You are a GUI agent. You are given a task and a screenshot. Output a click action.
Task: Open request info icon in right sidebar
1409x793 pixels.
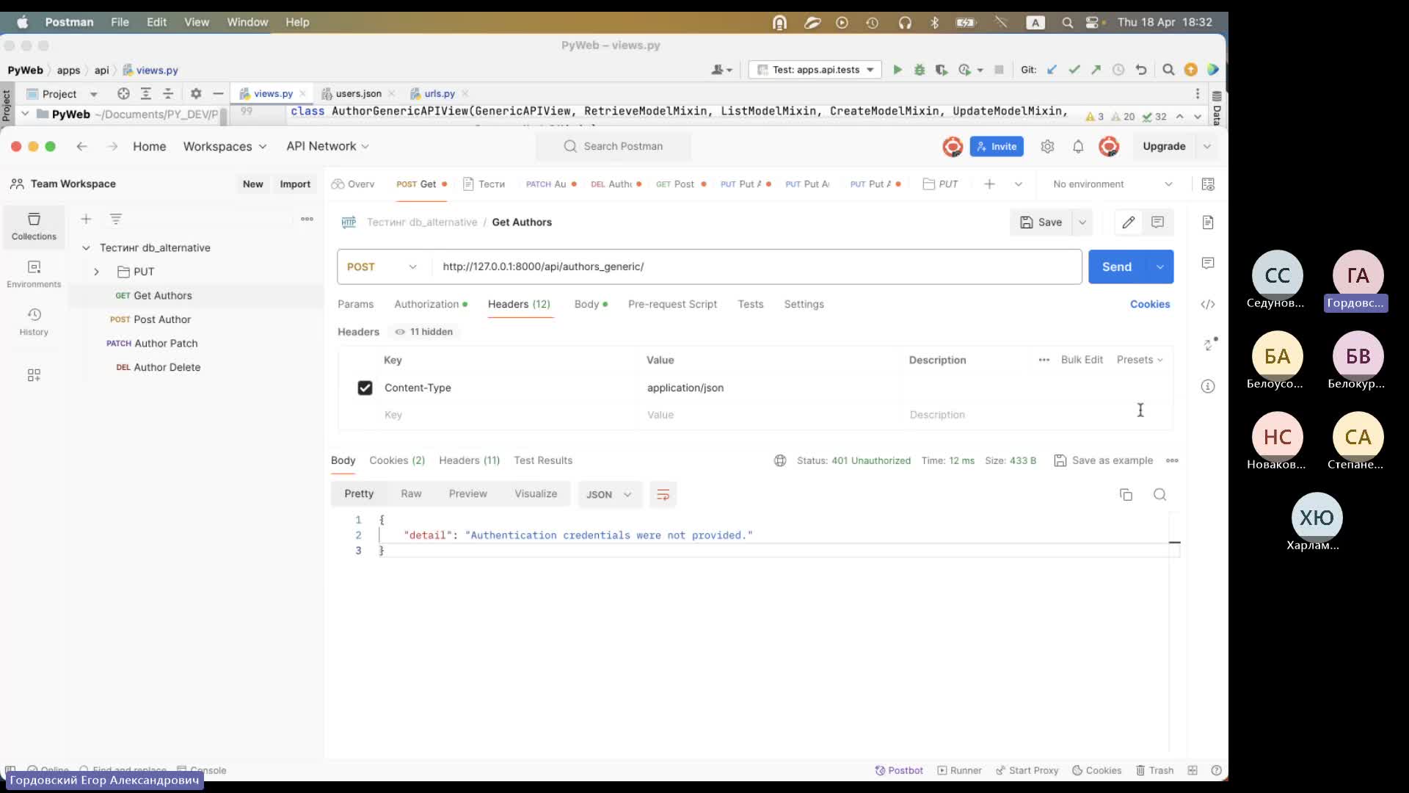point(1208,386)
